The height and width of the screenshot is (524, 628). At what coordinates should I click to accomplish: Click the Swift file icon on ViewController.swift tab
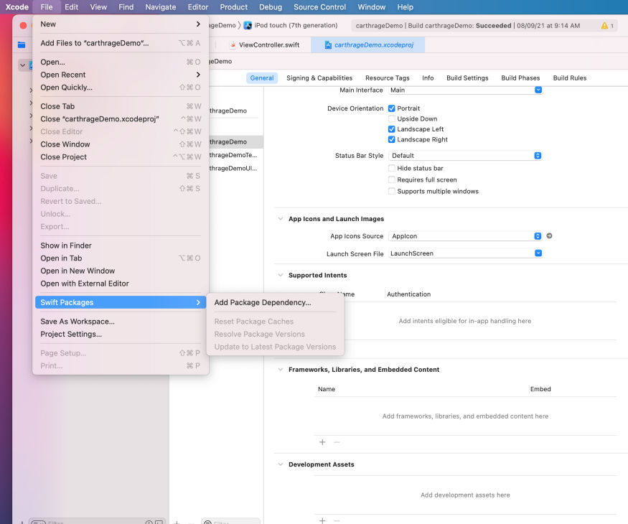point(233,45)
